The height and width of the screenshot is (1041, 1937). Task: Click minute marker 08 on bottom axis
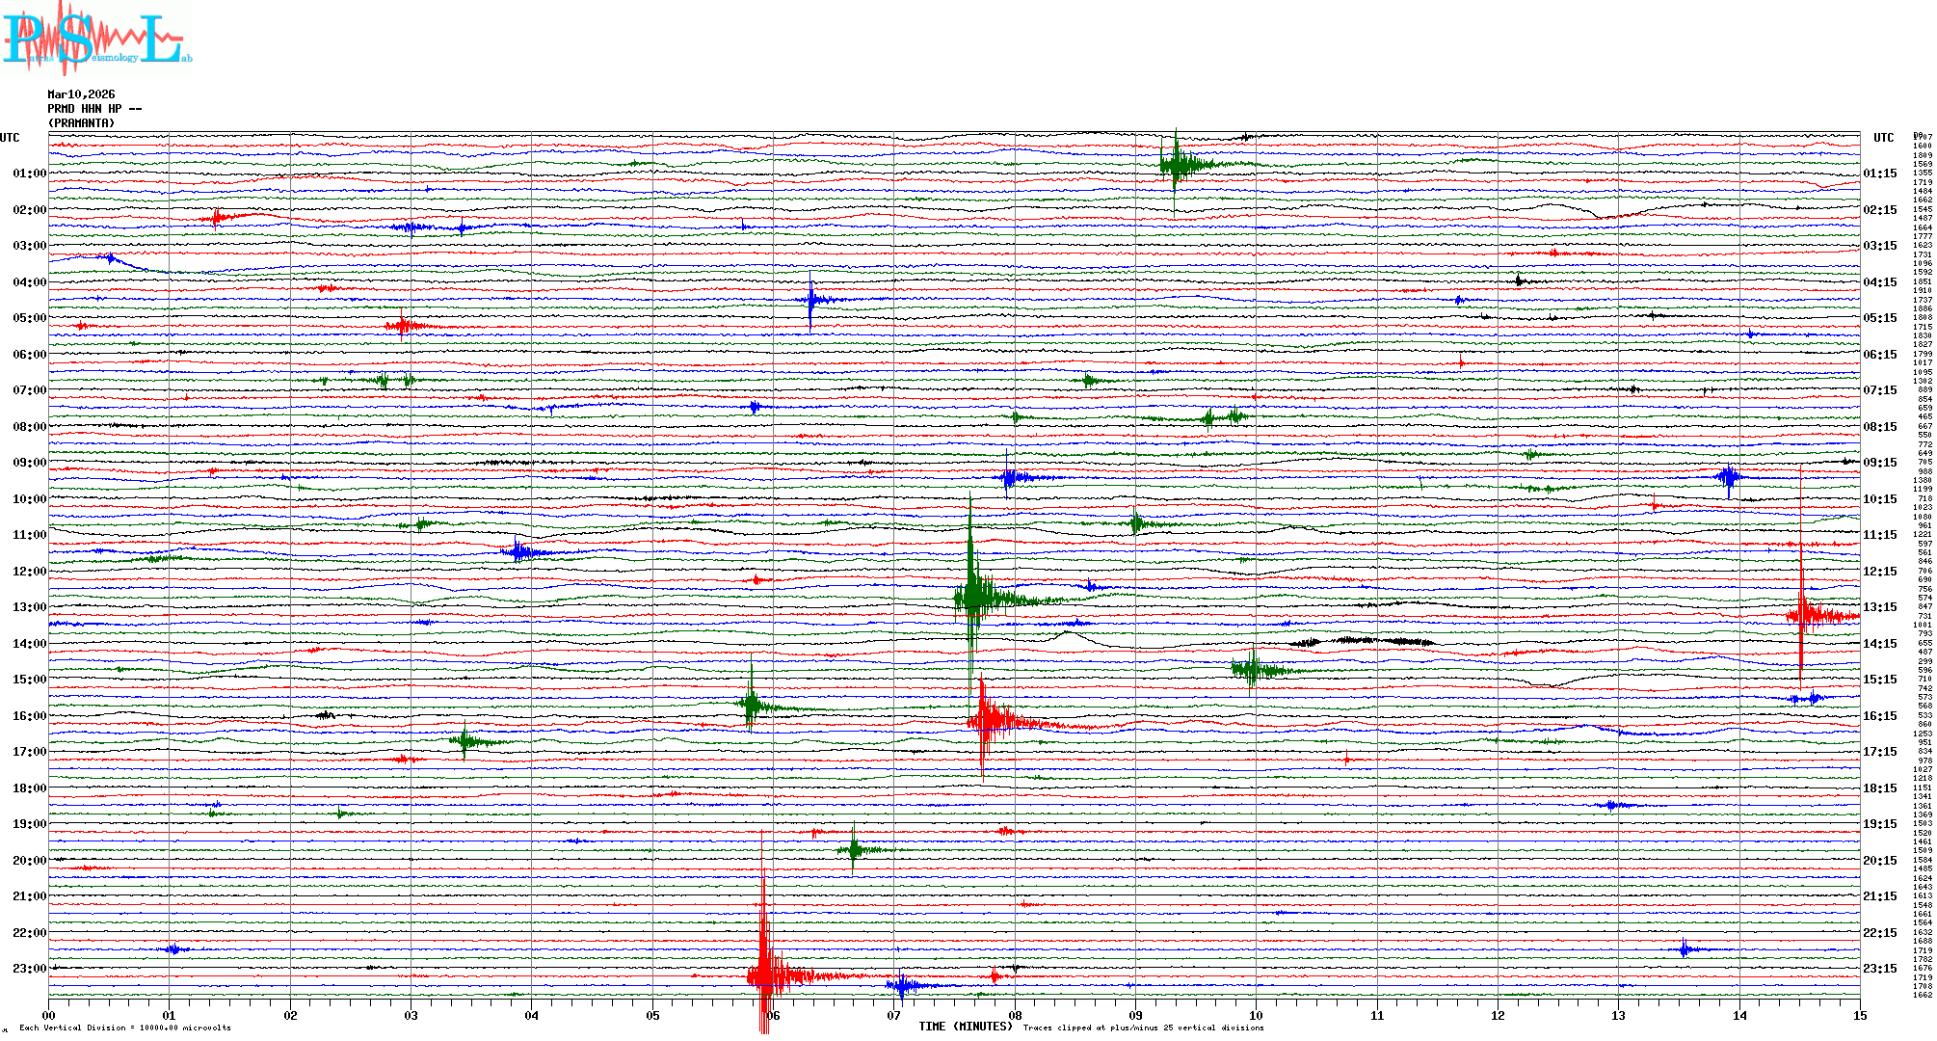[1015, 1015]
